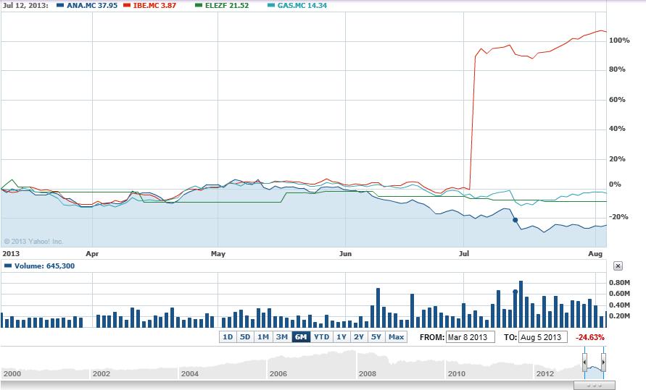Switch chart to 5Y range

click(x=376, y=337)
